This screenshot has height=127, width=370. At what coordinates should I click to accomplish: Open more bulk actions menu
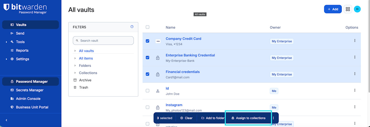click(274, 118)
